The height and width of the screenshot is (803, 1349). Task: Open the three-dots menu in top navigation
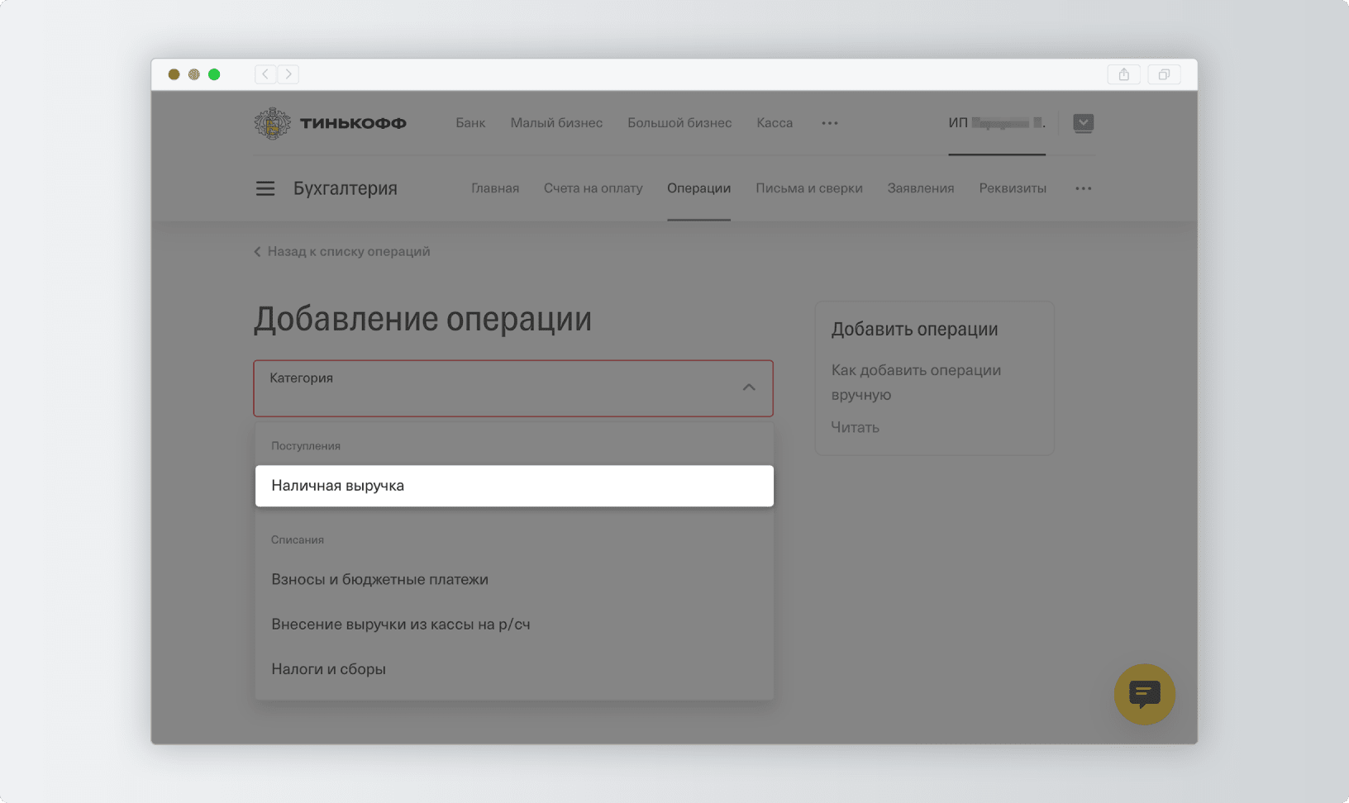830,123
